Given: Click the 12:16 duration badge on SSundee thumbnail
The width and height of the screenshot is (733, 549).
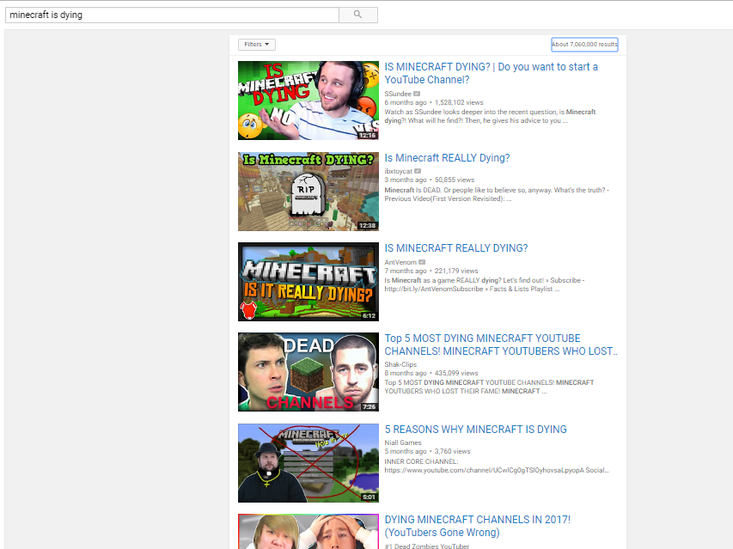Looking at the screenshot, I should click(x=368, y=136).
